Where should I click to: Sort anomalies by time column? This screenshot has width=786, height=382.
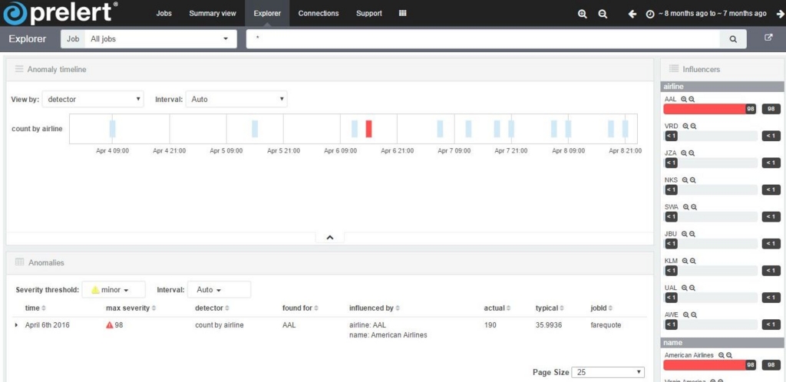click(35, 308)
